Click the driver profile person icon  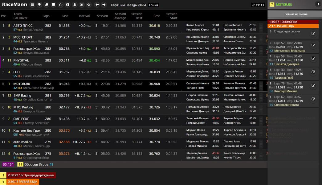(x=75, y=5)
